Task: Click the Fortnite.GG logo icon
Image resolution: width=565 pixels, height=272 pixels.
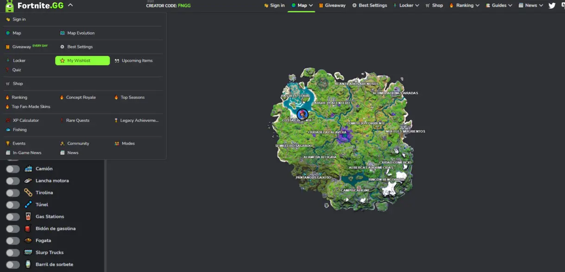Action: [9, 6]
